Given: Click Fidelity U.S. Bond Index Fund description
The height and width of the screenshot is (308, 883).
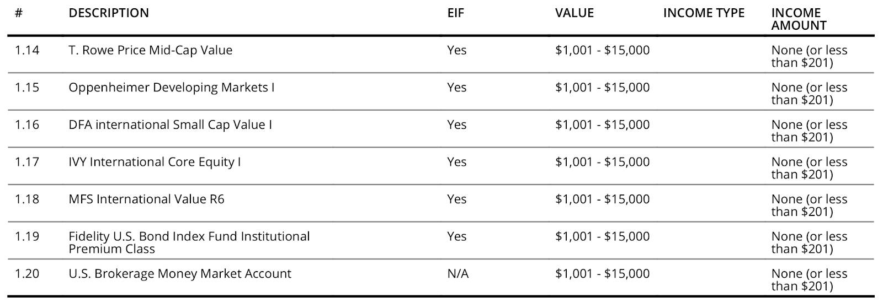Looking at the screenshot, I should coord(189,242).
